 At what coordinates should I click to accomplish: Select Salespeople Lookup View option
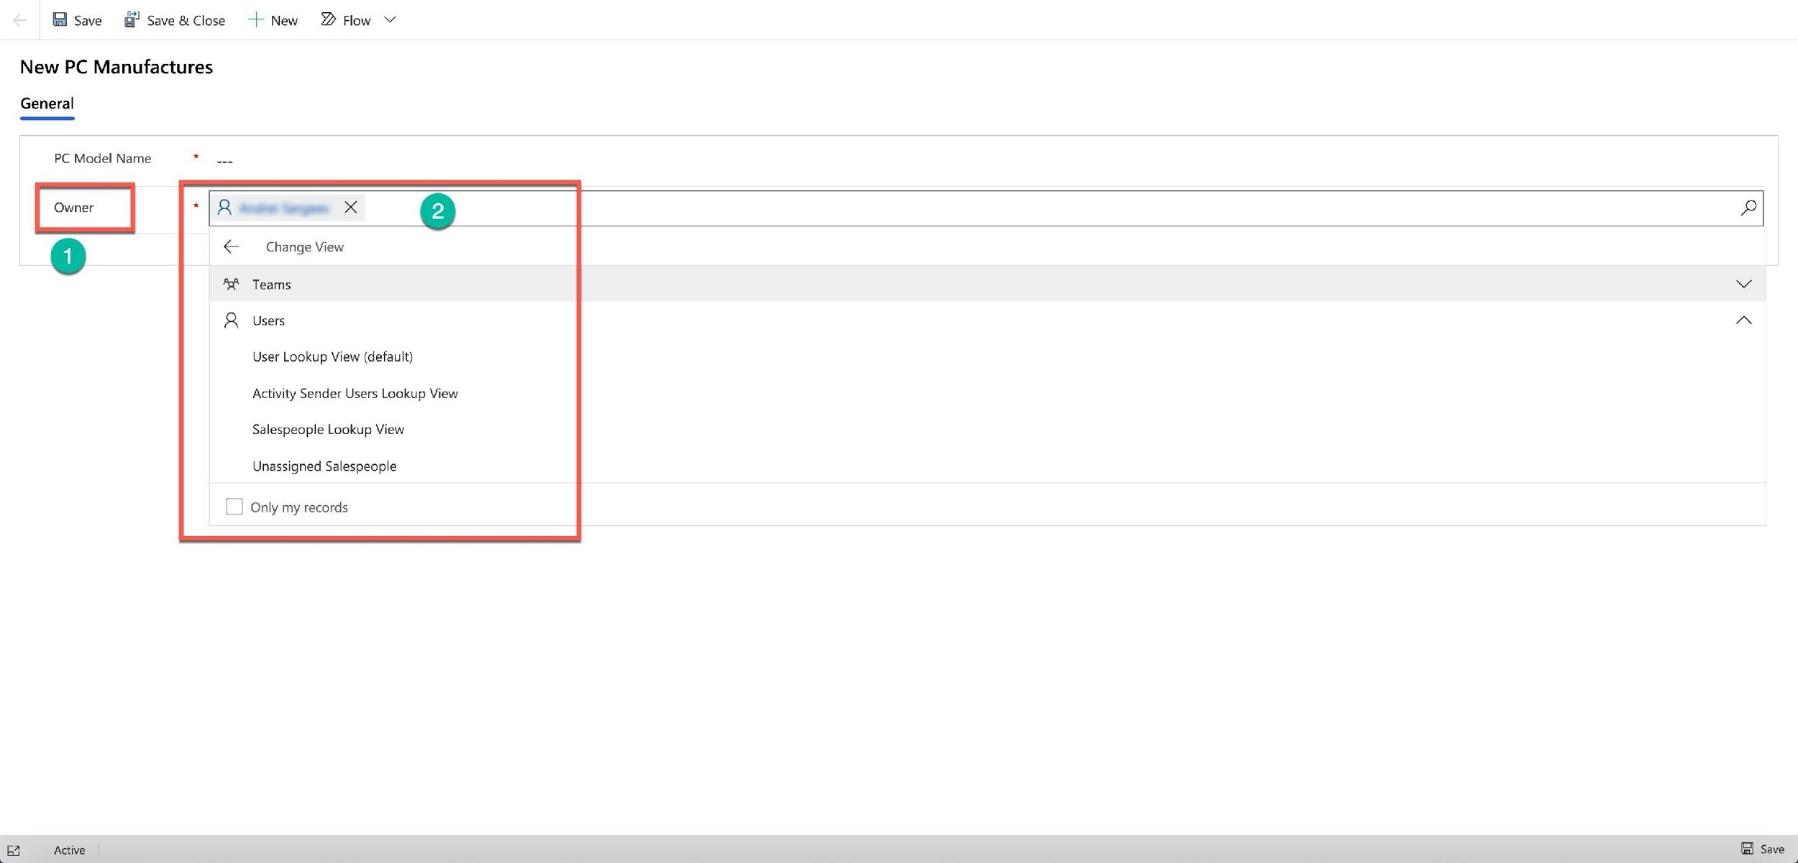coord(328,429)
